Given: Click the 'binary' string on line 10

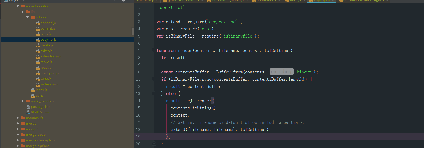Looking at the screenshot, I should click(304, 72).
